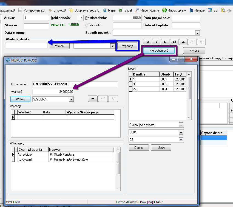Click the Władający list scrollbar thumb
This screenshot has width=233, height=207.
click(x=118, y=163)
